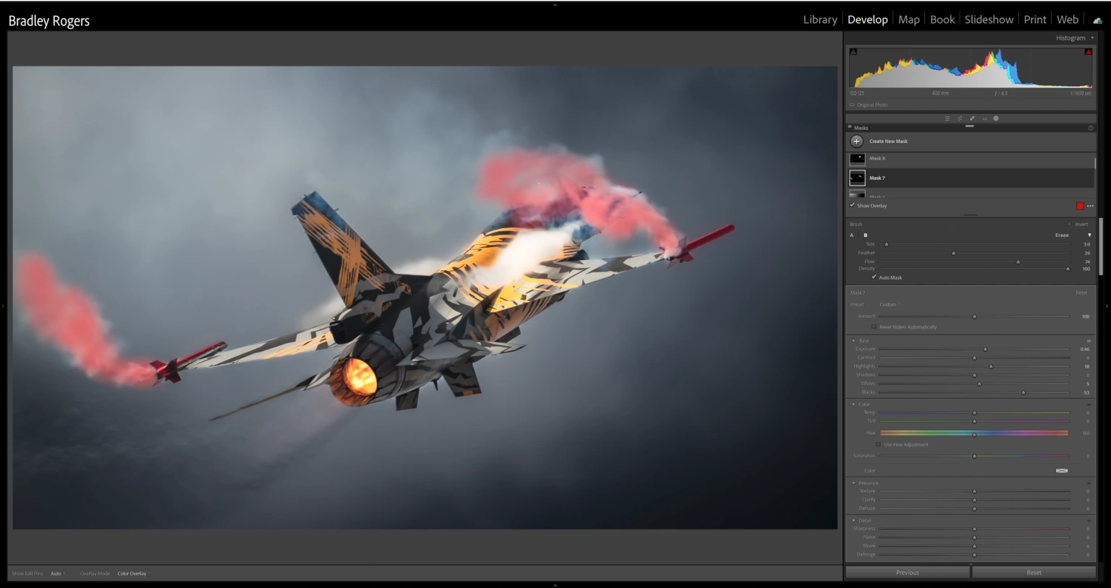Click the Masks panel switch icon
The width and height of the screenshot is (1111, 588).
[x=851, y=128]
